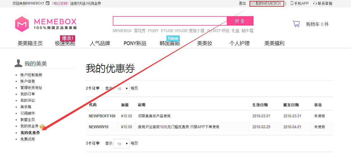Image resolution: width=351 pixels, height=166 pixels.
Task: Click the headset icon for 联系客服
Action: click(x=315, y=3)
